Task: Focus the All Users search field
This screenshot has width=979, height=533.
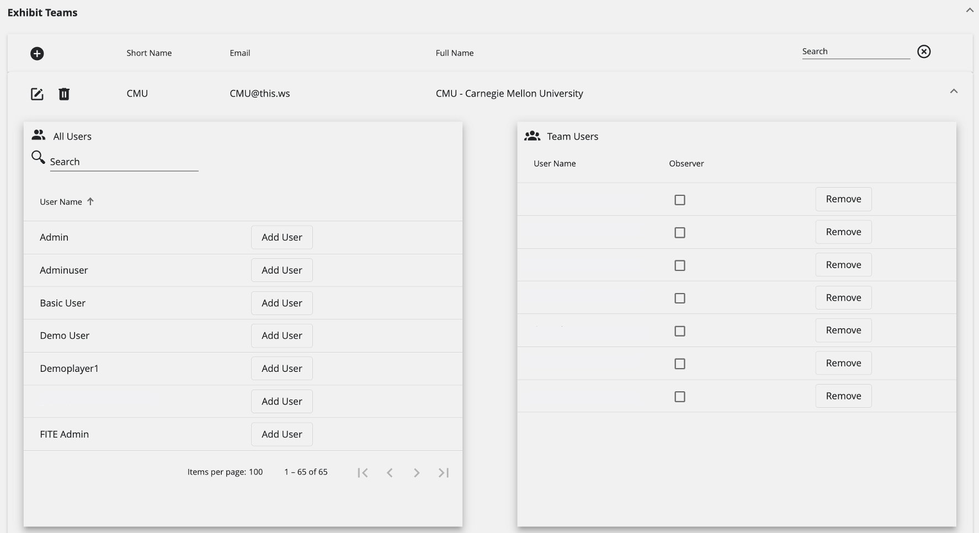Action: 124,162
